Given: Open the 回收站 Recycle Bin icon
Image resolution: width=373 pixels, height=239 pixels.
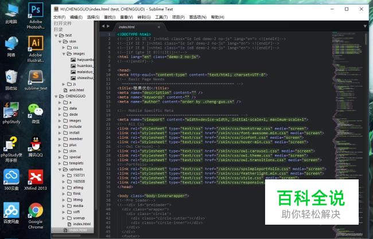Looking at the screenshot, I should [x=11, y=80].
